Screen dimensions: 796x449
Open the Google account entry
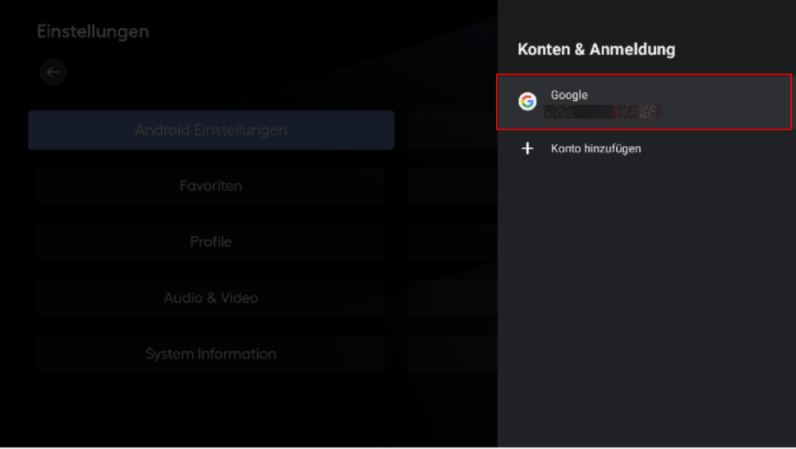coord(643,102)
